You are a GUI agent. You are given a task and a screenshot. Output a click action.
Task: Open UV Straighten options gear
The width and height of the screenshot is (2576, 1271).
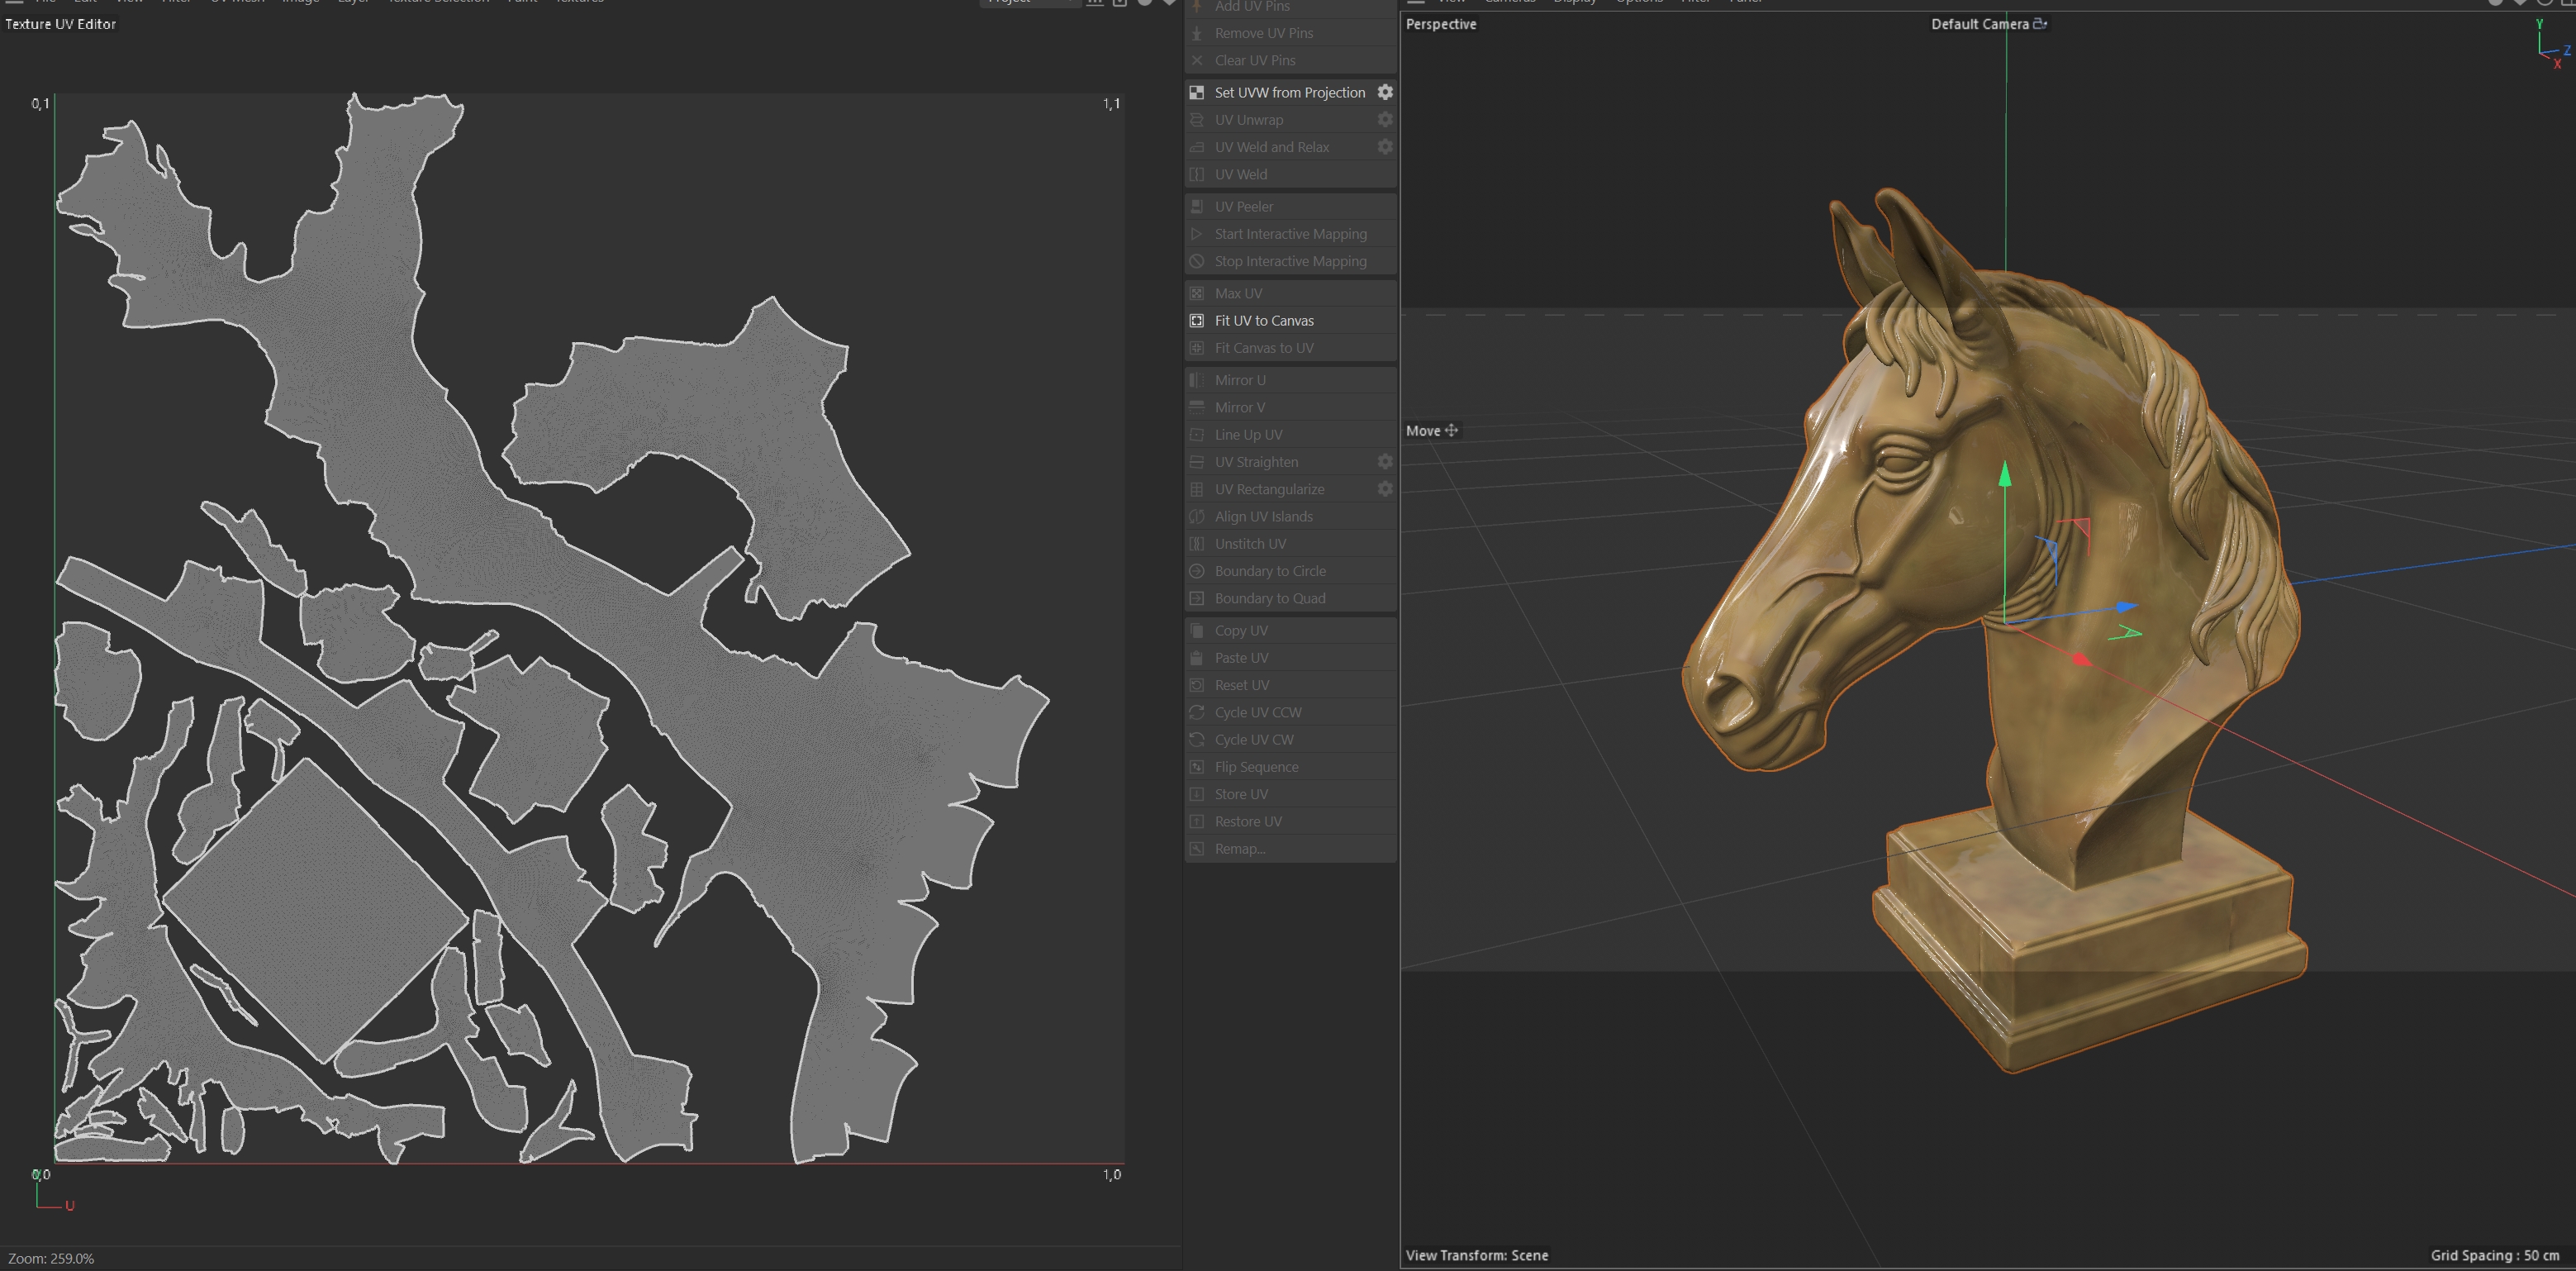1385,462
